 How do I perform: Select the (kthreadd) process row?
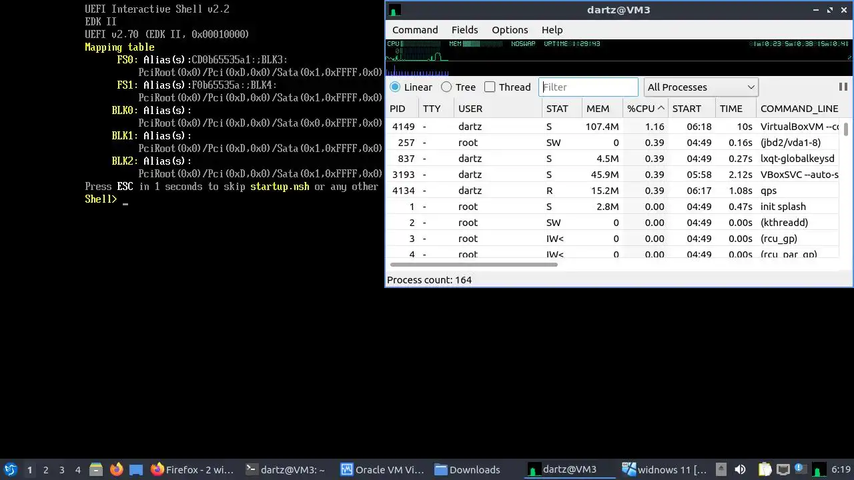click(613, 223)
